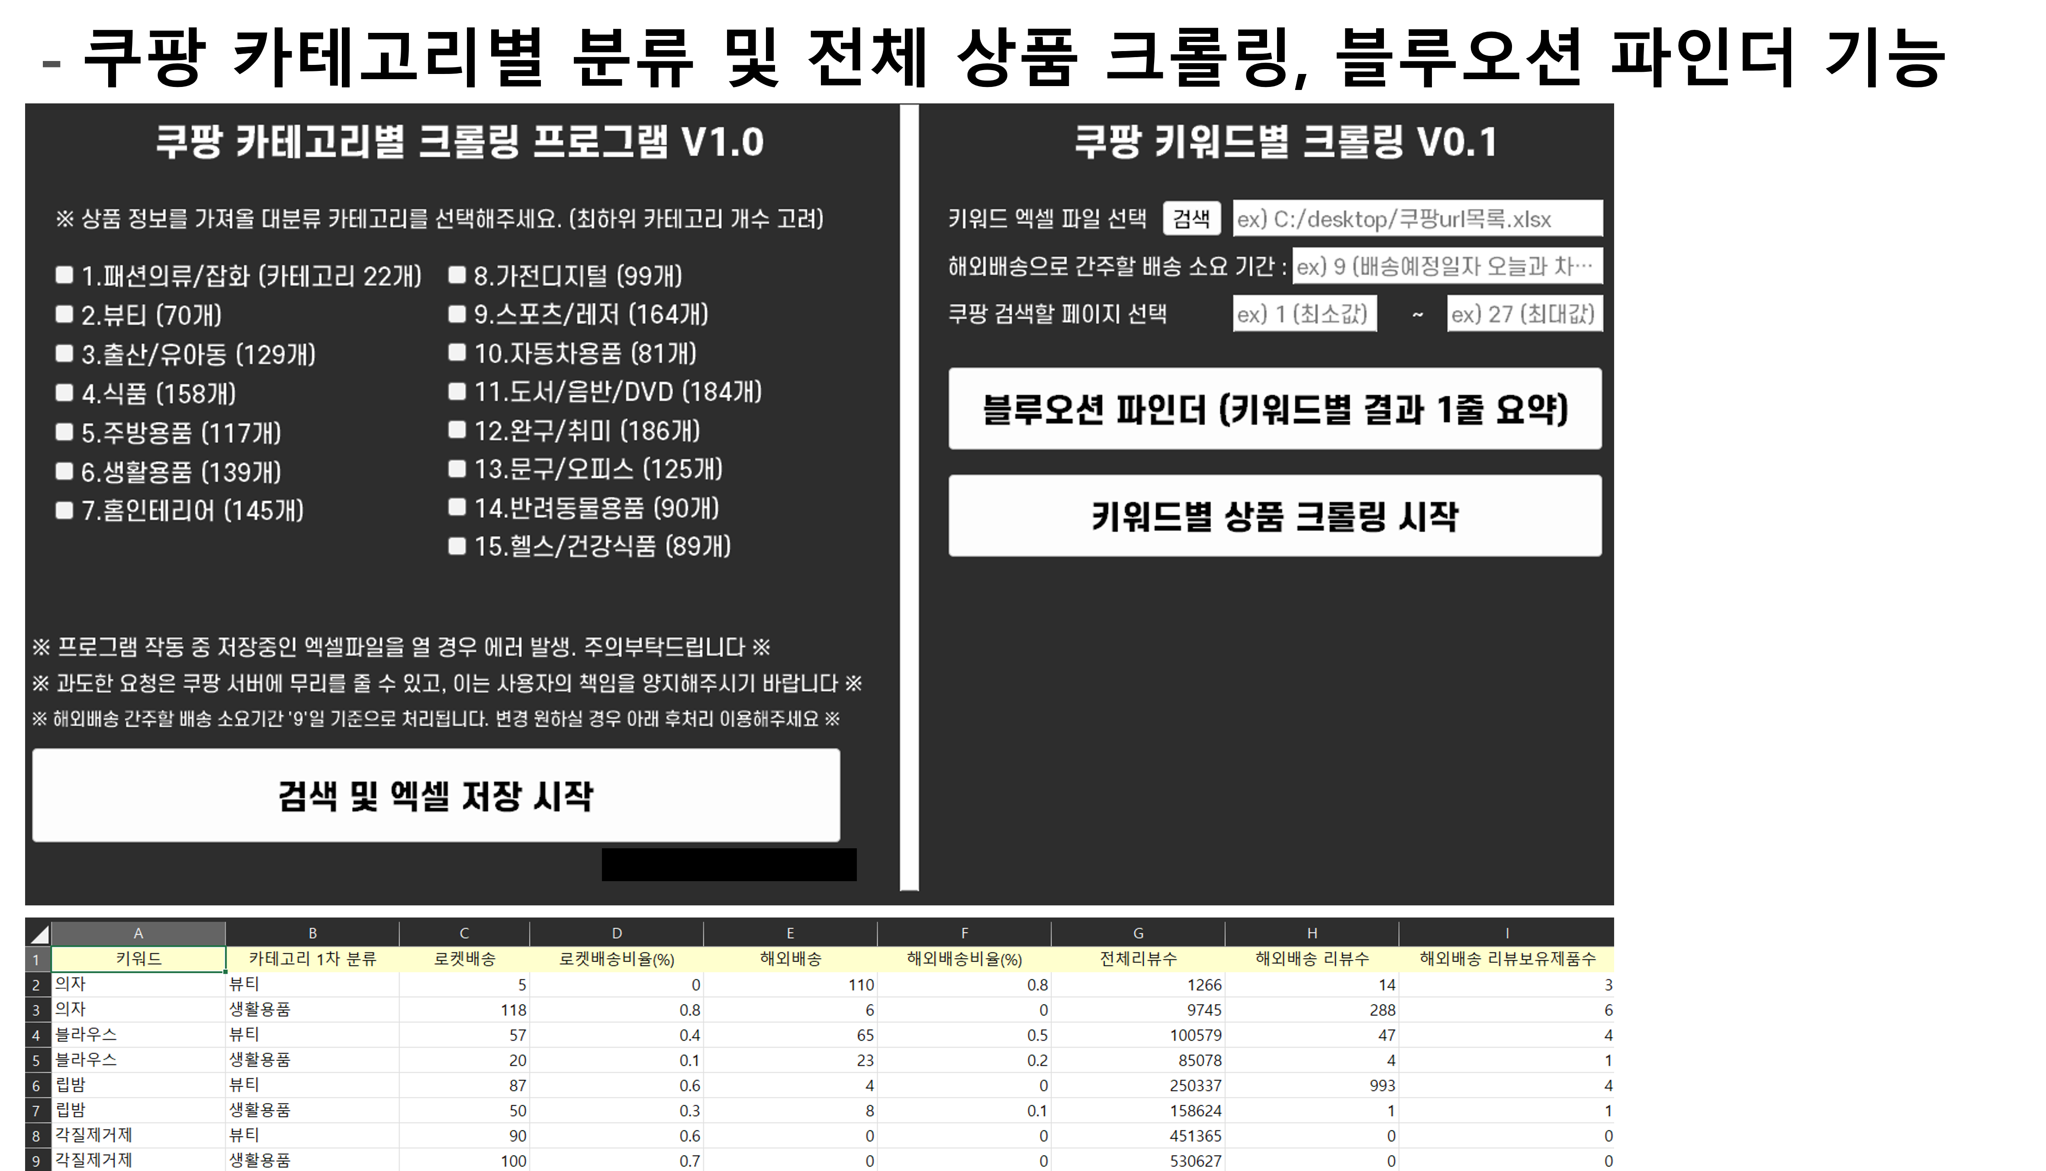Tick the 7.홈인테리어 (145개) checkbox
The image size is (2046, 1171).
coord(64,511)
